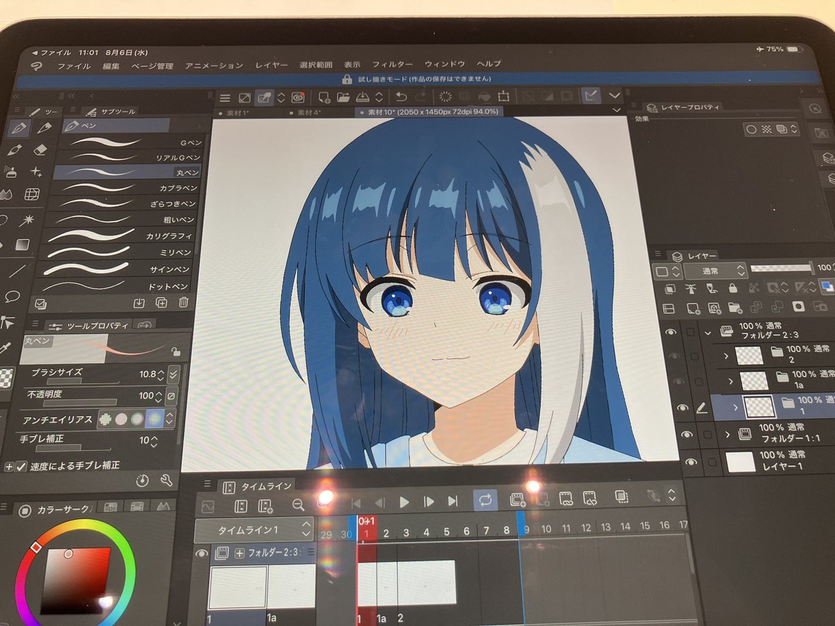Viewport: 835px width, 626px height.
Task: Toggle visibility of フォルダー 2:3 layer
Action: tap(670, 332)
